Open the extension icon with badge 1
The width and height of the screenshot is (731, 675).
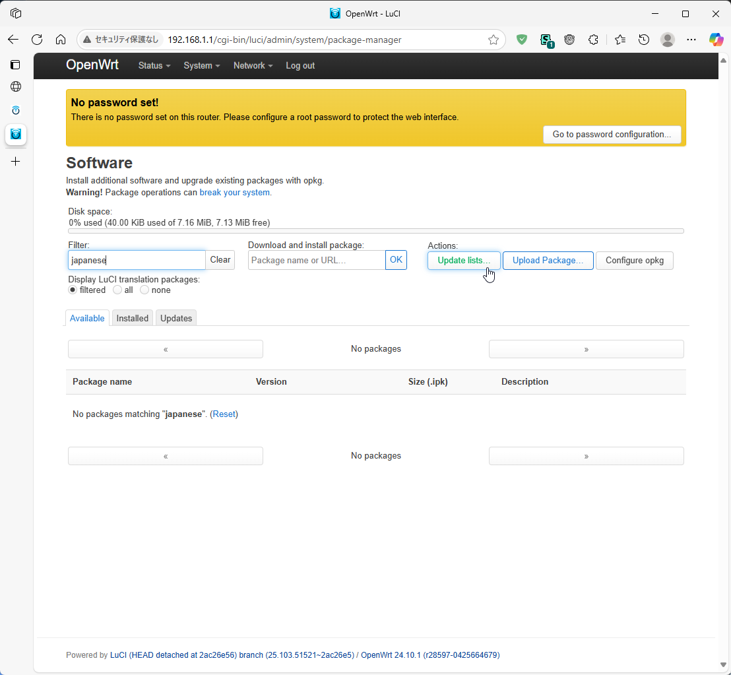546,40
